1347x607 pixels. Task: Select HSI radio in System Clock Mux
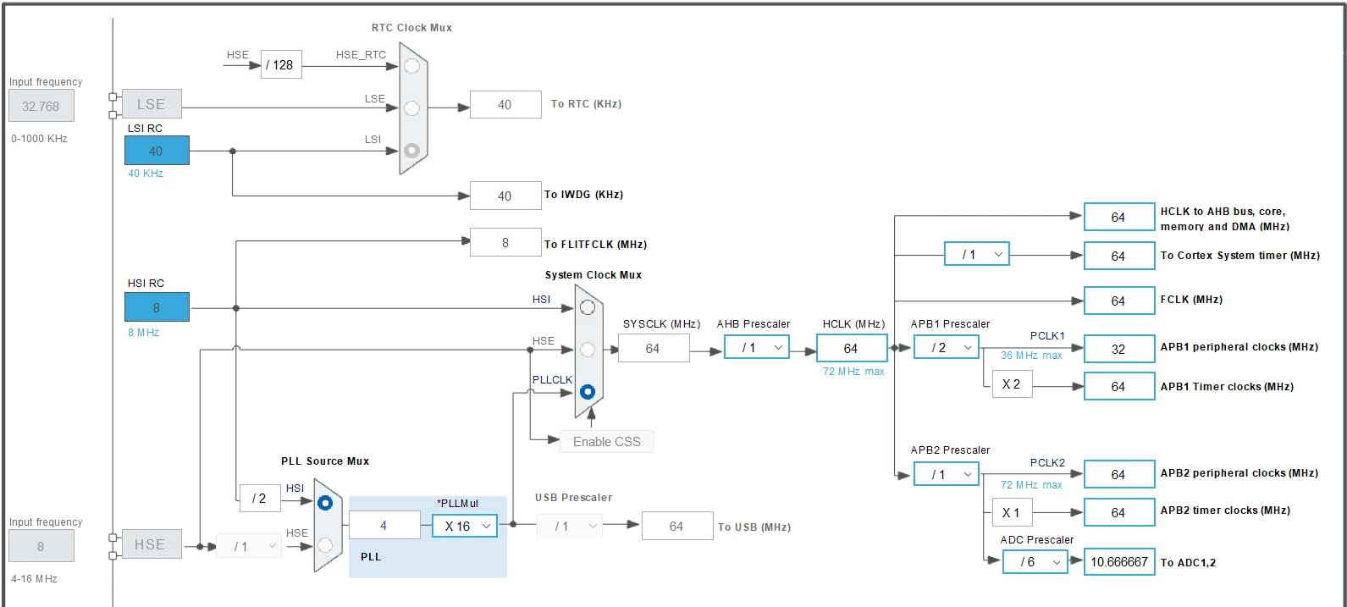pyautogui.click(x=588, y=307)
